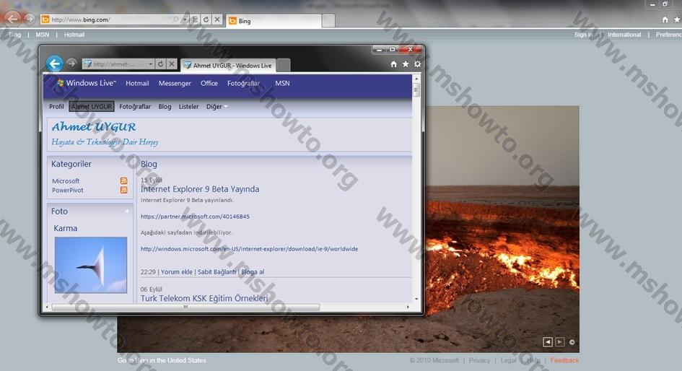This screenshot has width=682, height=371.
Task: Open Messenger in Windows Live header
Action: (175, 83)
